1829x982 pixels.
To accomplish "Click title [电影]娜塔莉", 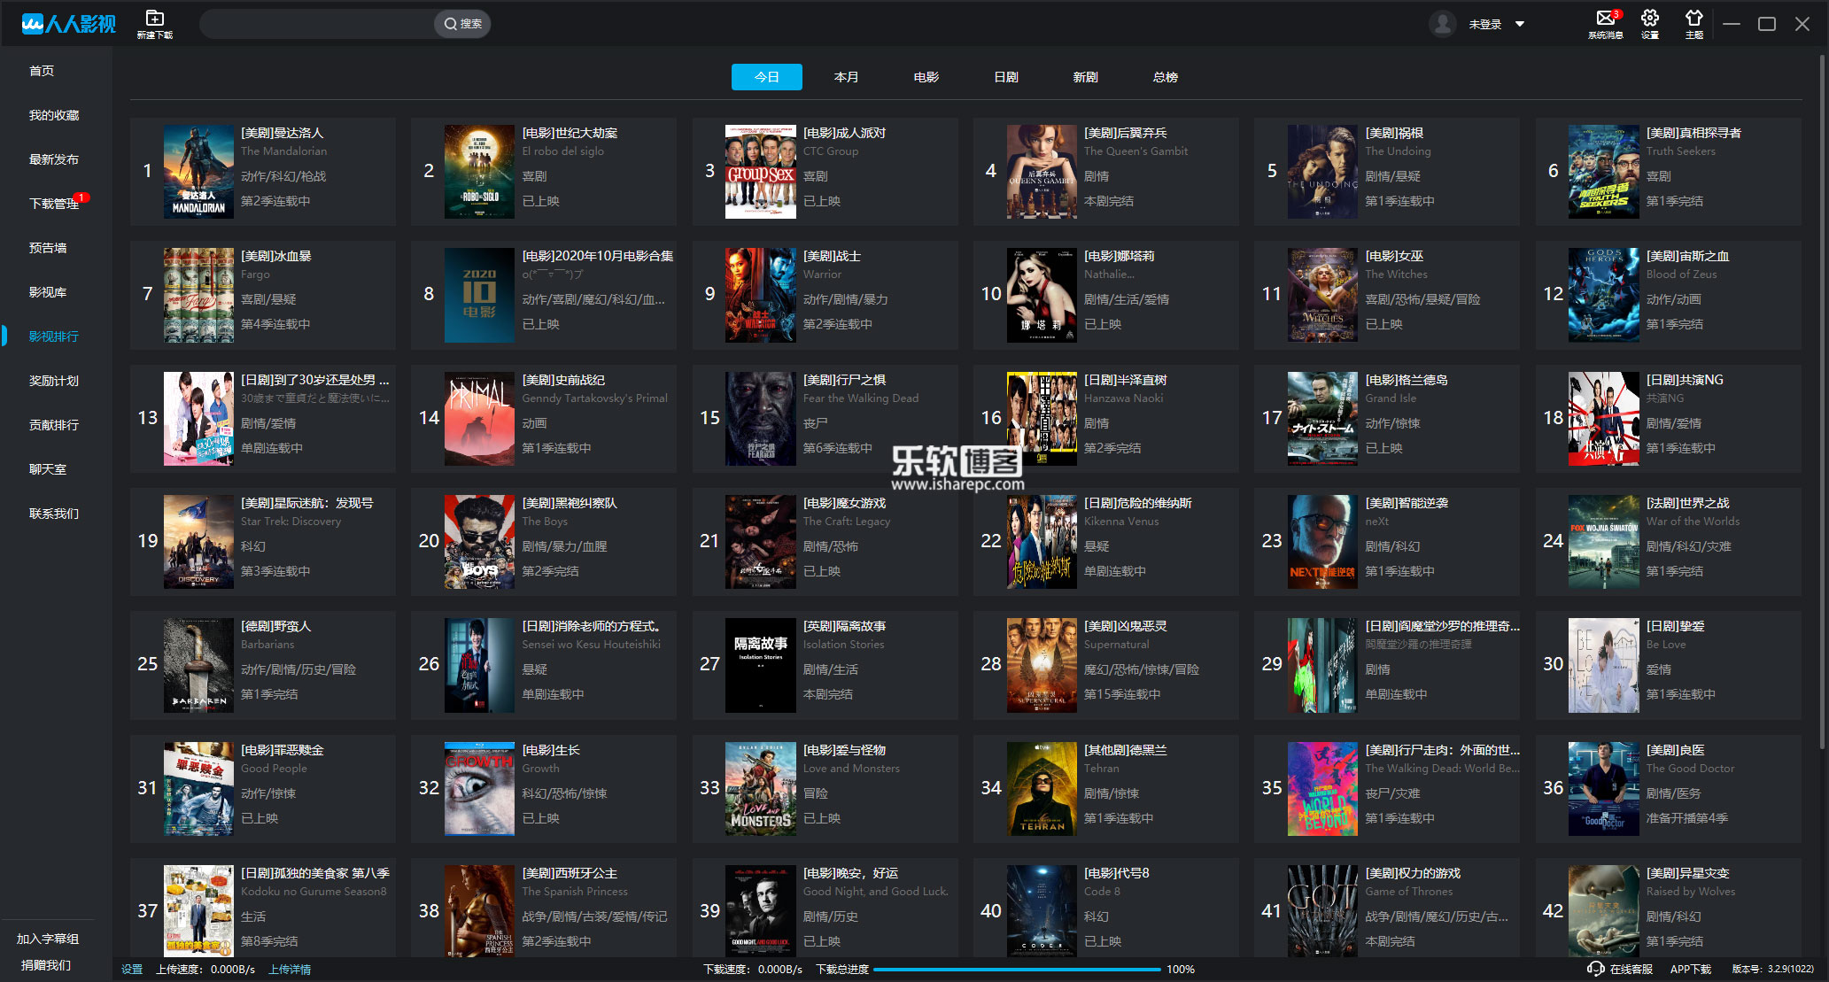I will pyautogui.click(x=1119, y=256).
